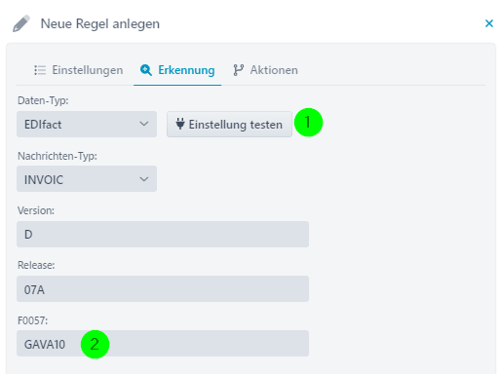500x374 pixels.
Task: Click the Einstellung testen button
Action: pos(229,124)
